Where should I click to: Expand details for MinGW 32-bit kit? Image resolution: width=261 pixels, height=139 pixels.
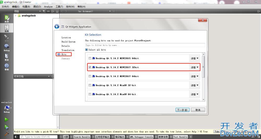[x=195, y=85]
